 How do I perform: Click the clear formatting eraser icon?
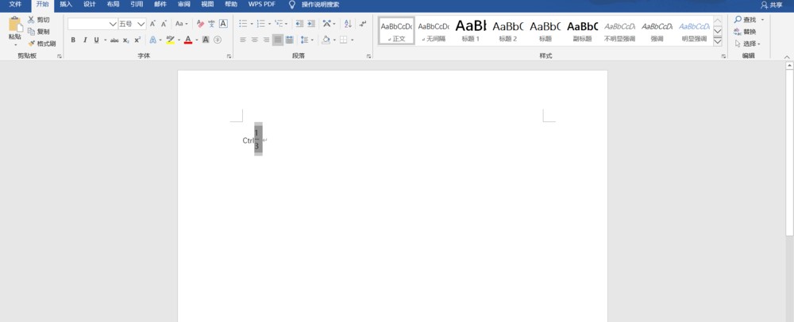[200, 24]
